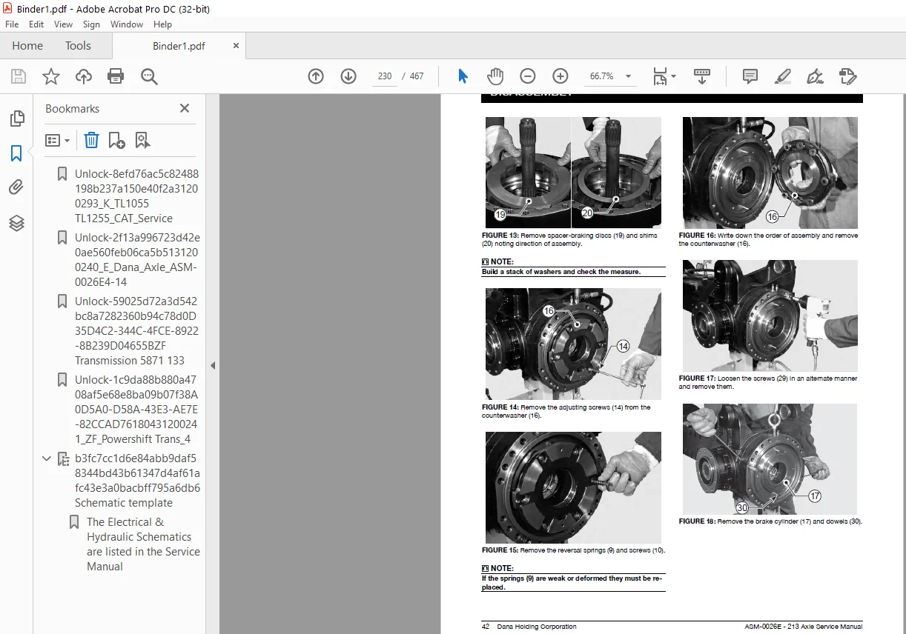This screenshot has height=634, width=906.
Task: Delete selected bookmark trash icon
Action: click(x=91, y=140)
